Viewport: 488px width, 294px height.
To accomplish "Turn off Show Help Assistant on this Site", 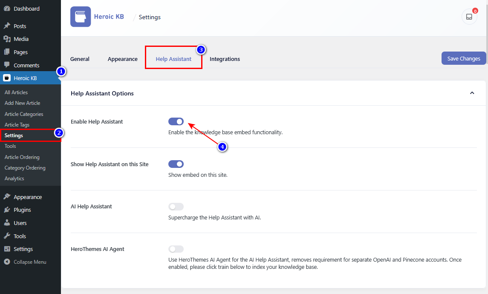I will 176,164.
